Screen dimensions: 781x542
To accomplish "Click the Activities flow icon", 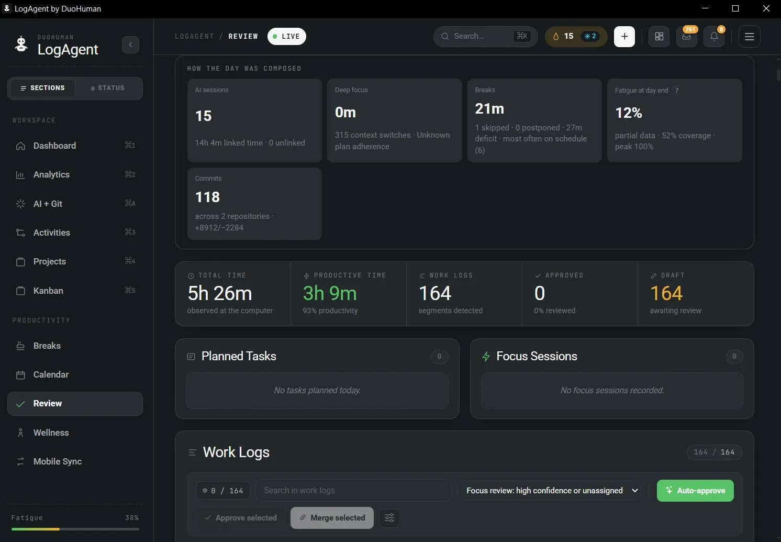I will click(x=20, y=233).
